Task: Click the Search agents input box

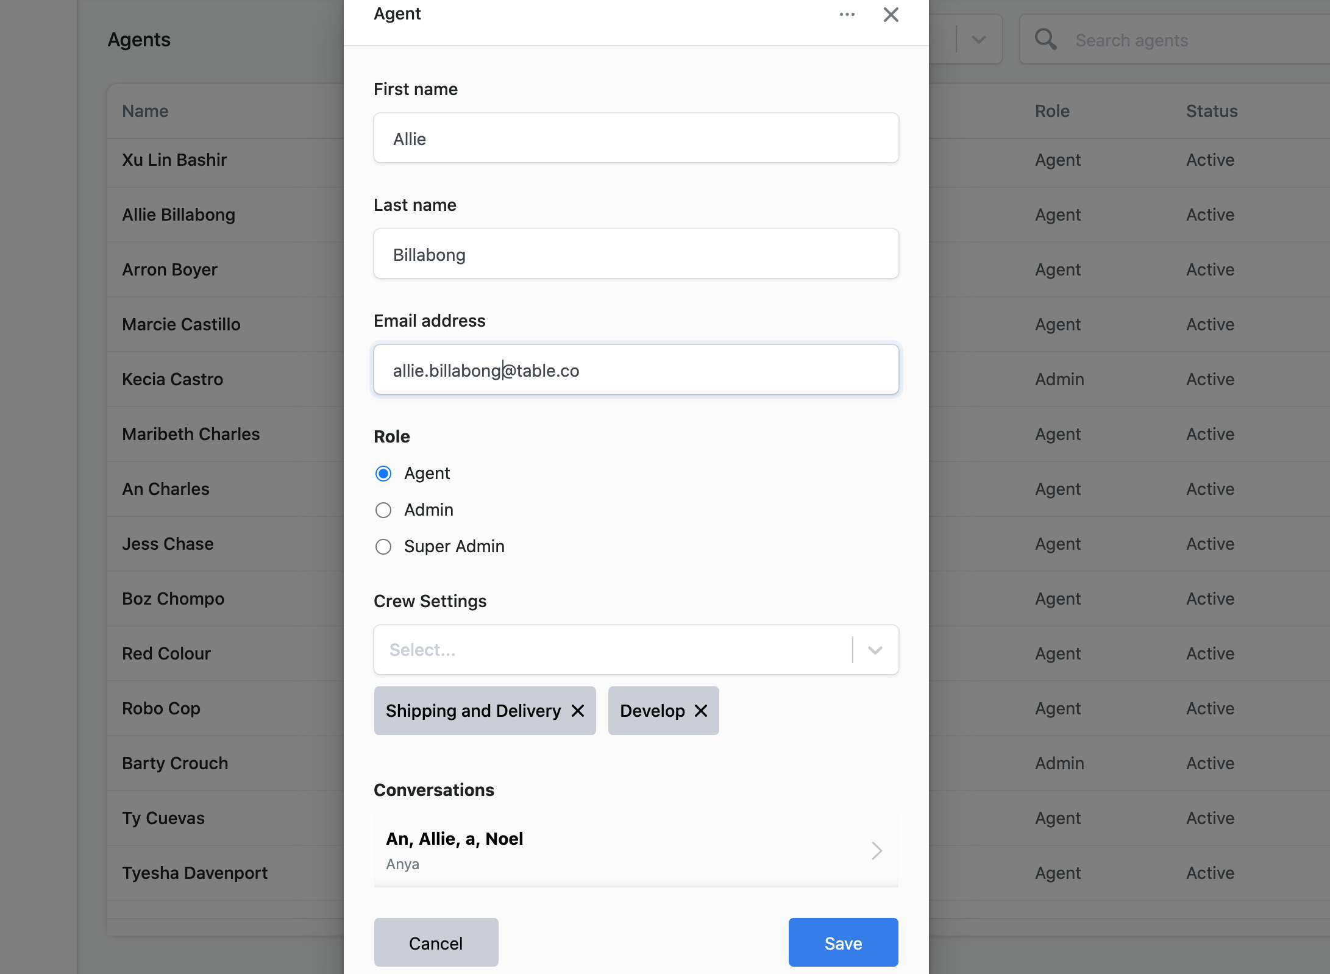Action: click(1175, 40)
